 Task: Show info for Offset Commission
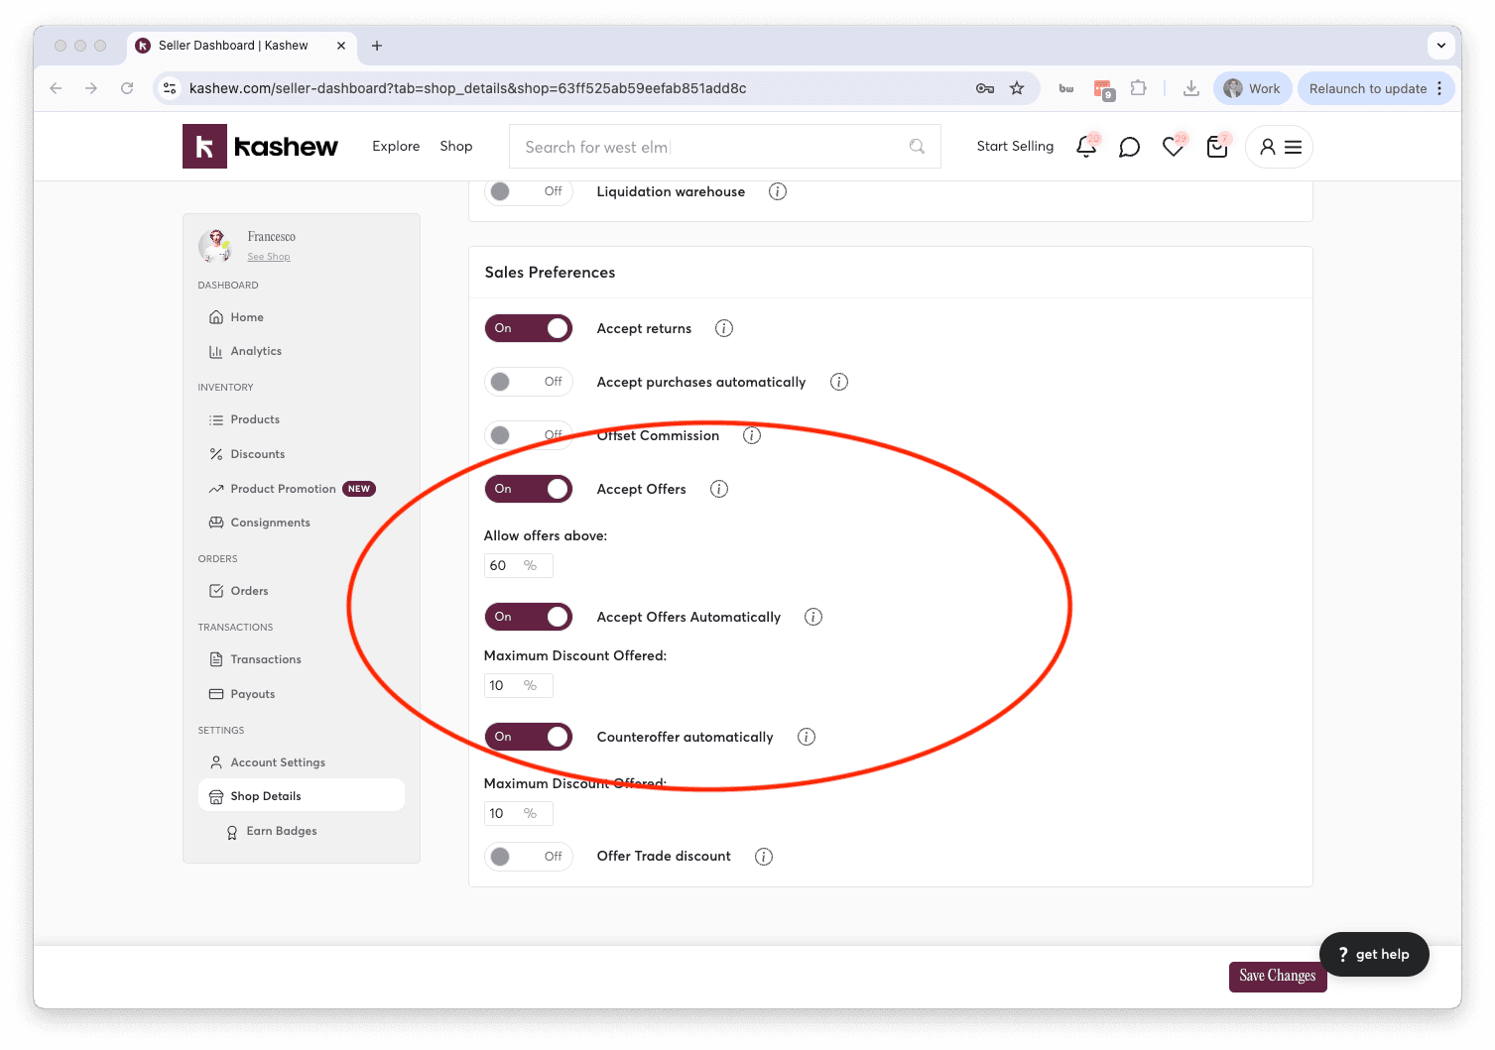tap(752, 435)
